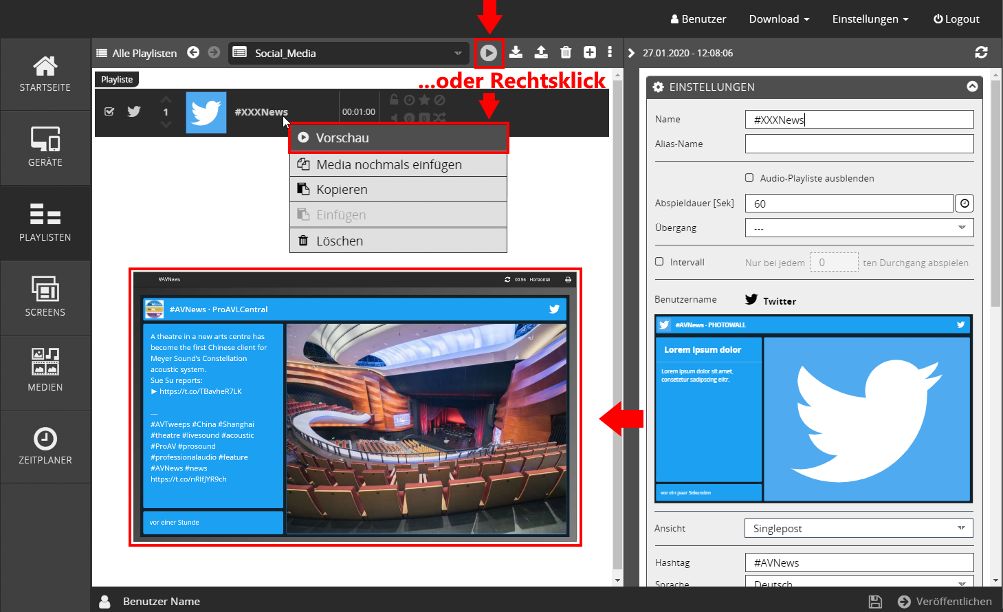Enable Audio-Playliste ausblenden checkbox
Viewport: 1003px width, 612px height.
click(x=749, y=177)
